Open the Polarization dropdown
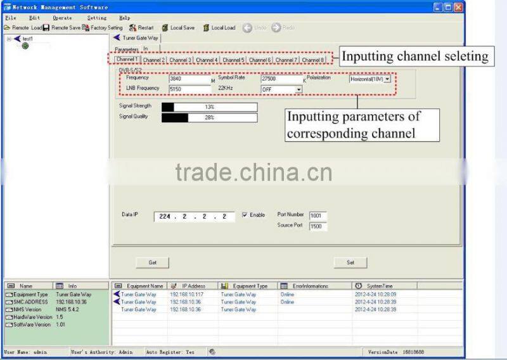The width and height of the screenshot is (507, 360). coord(387,79)
